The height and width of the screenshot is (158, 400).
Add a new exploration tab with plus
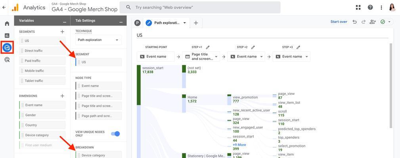196,23
